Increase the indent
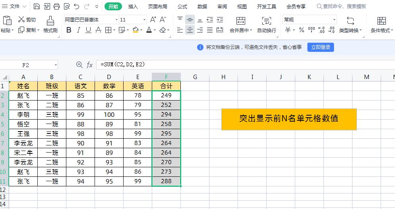 pyautogui.click(x=220, y=19)
